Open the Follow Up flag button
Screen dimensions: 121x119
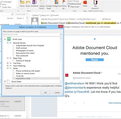(64, 5)
